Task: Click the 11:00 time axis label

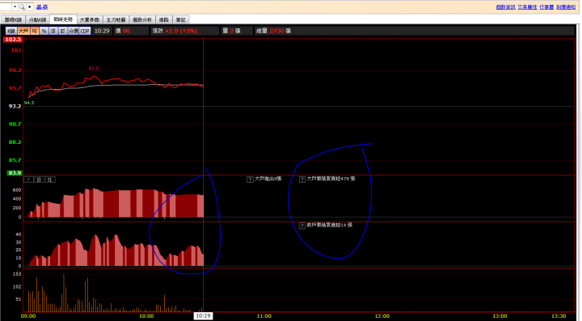Action: tap(264, 316)
